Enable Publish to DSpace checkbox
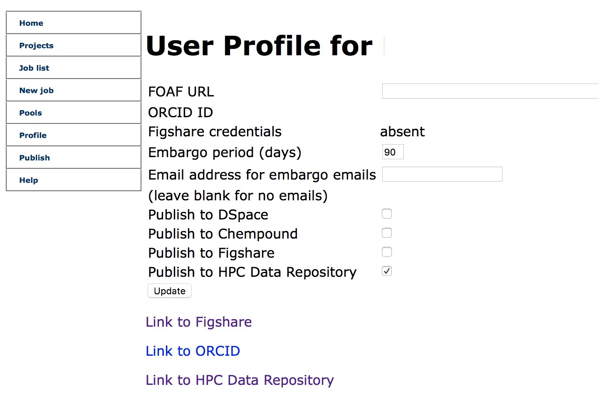 (x=387, y=214)
